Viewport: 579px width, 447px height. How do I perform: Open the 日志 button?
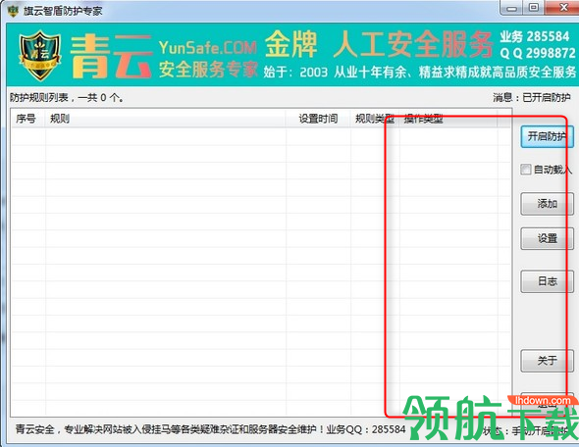548,281
